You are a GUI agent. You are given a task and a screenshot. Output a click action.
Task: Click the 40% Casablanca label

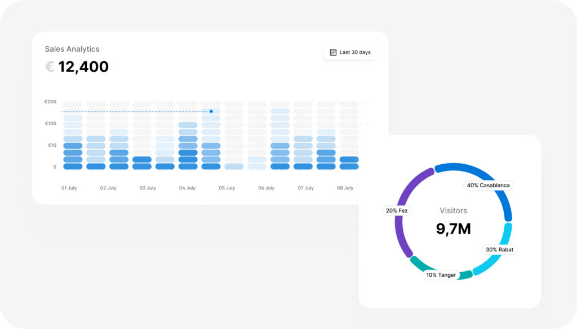pos(488,186)
